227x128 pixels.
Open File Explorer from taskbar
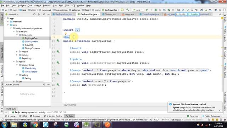pyautogui.click(x=14, y=125)
